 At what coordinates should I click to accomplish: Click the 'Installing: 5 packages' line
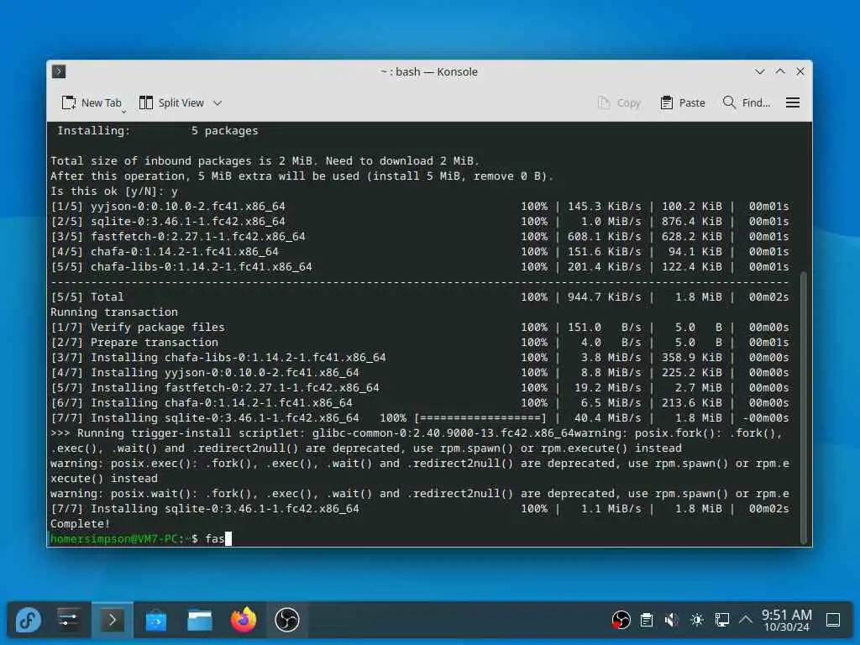click(x=157, y=130)
